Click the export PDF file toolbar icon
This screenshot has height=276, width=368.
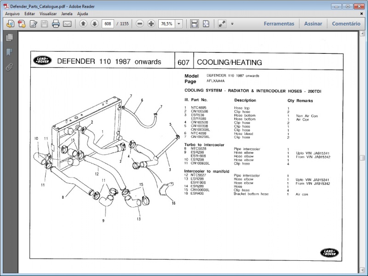point(22,24)
